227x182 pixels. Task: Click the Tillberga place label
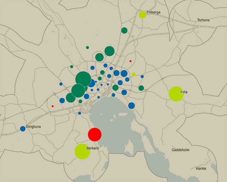coord(154,12)
